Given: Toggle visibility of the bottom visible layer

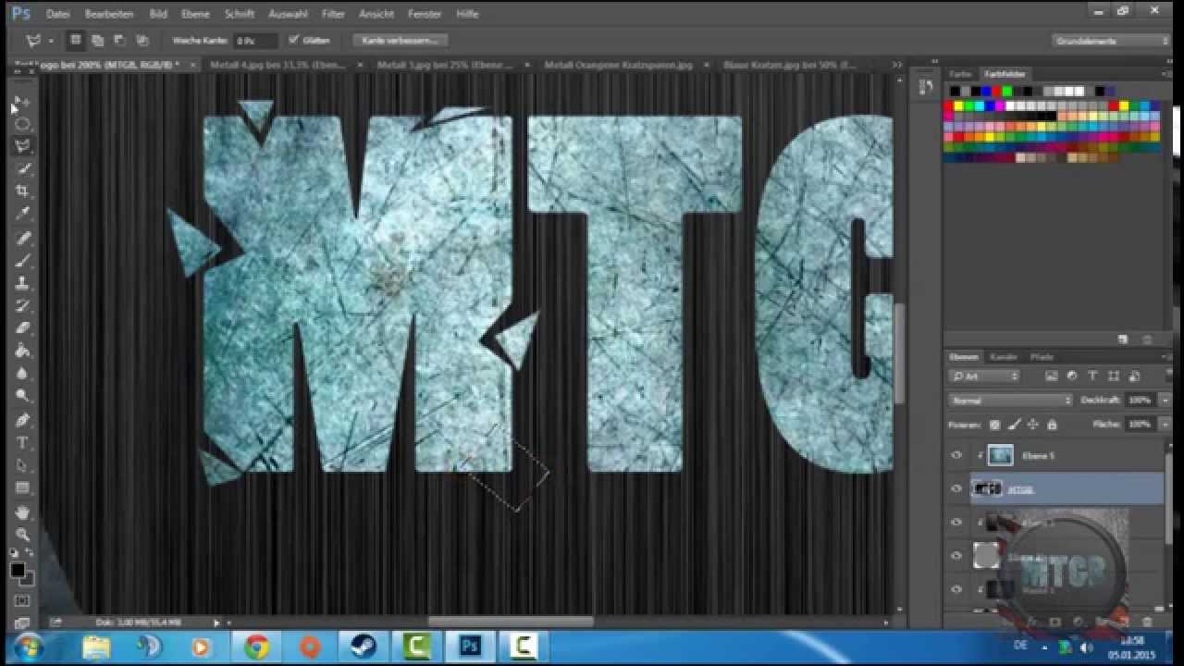Looking at the screenshot, I should point(956,588).
